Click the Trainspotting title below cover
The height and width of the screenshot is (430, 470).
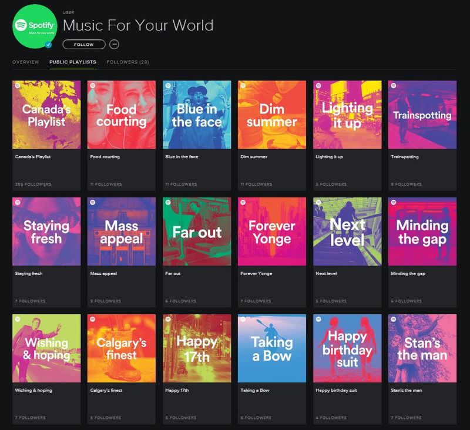click(x=405, y=157)
